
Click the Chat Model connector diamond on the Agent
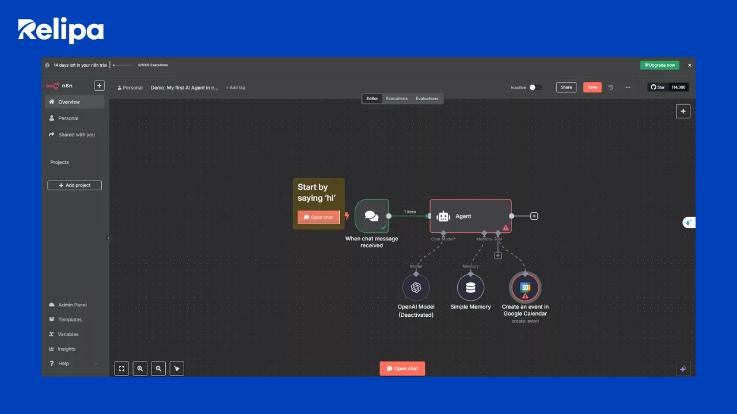tap(443, 233)
